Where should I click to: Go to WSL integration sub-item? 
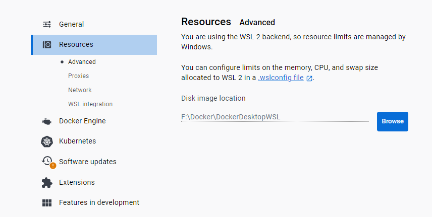pyautogui.click(x=90, y=104)
